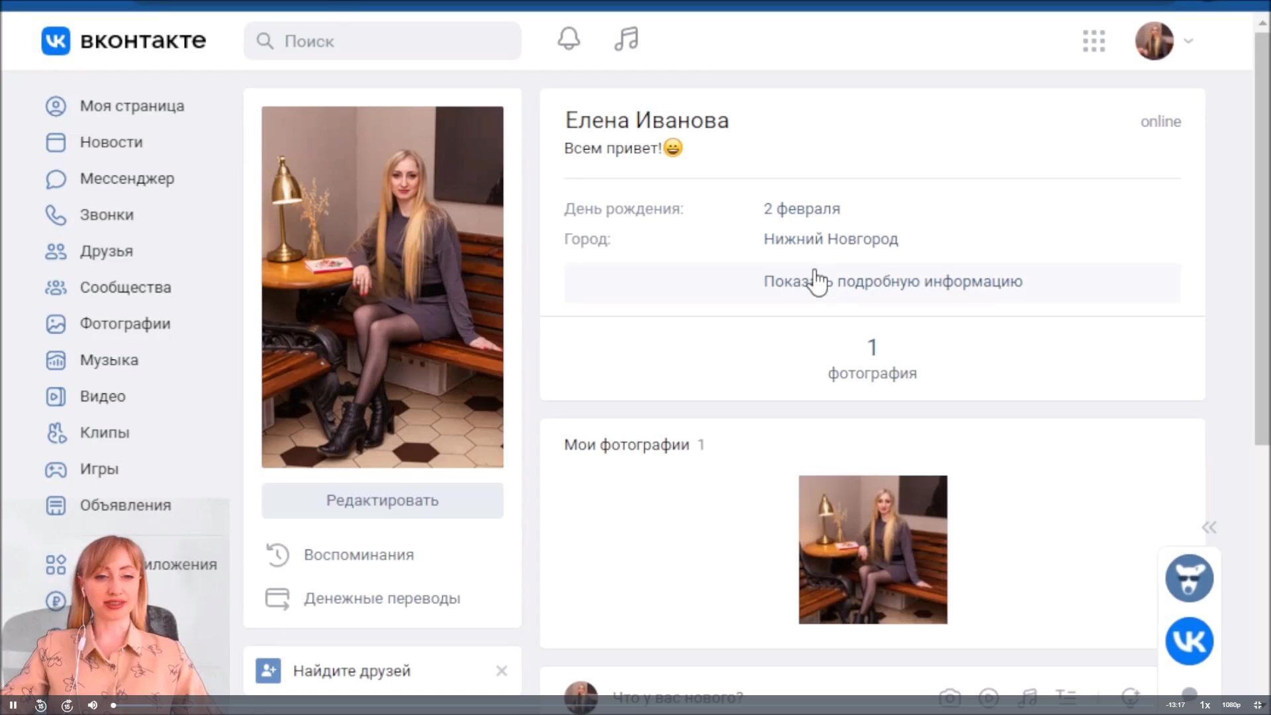
Task: Open the services grid icon in header
Action: 1094,41
